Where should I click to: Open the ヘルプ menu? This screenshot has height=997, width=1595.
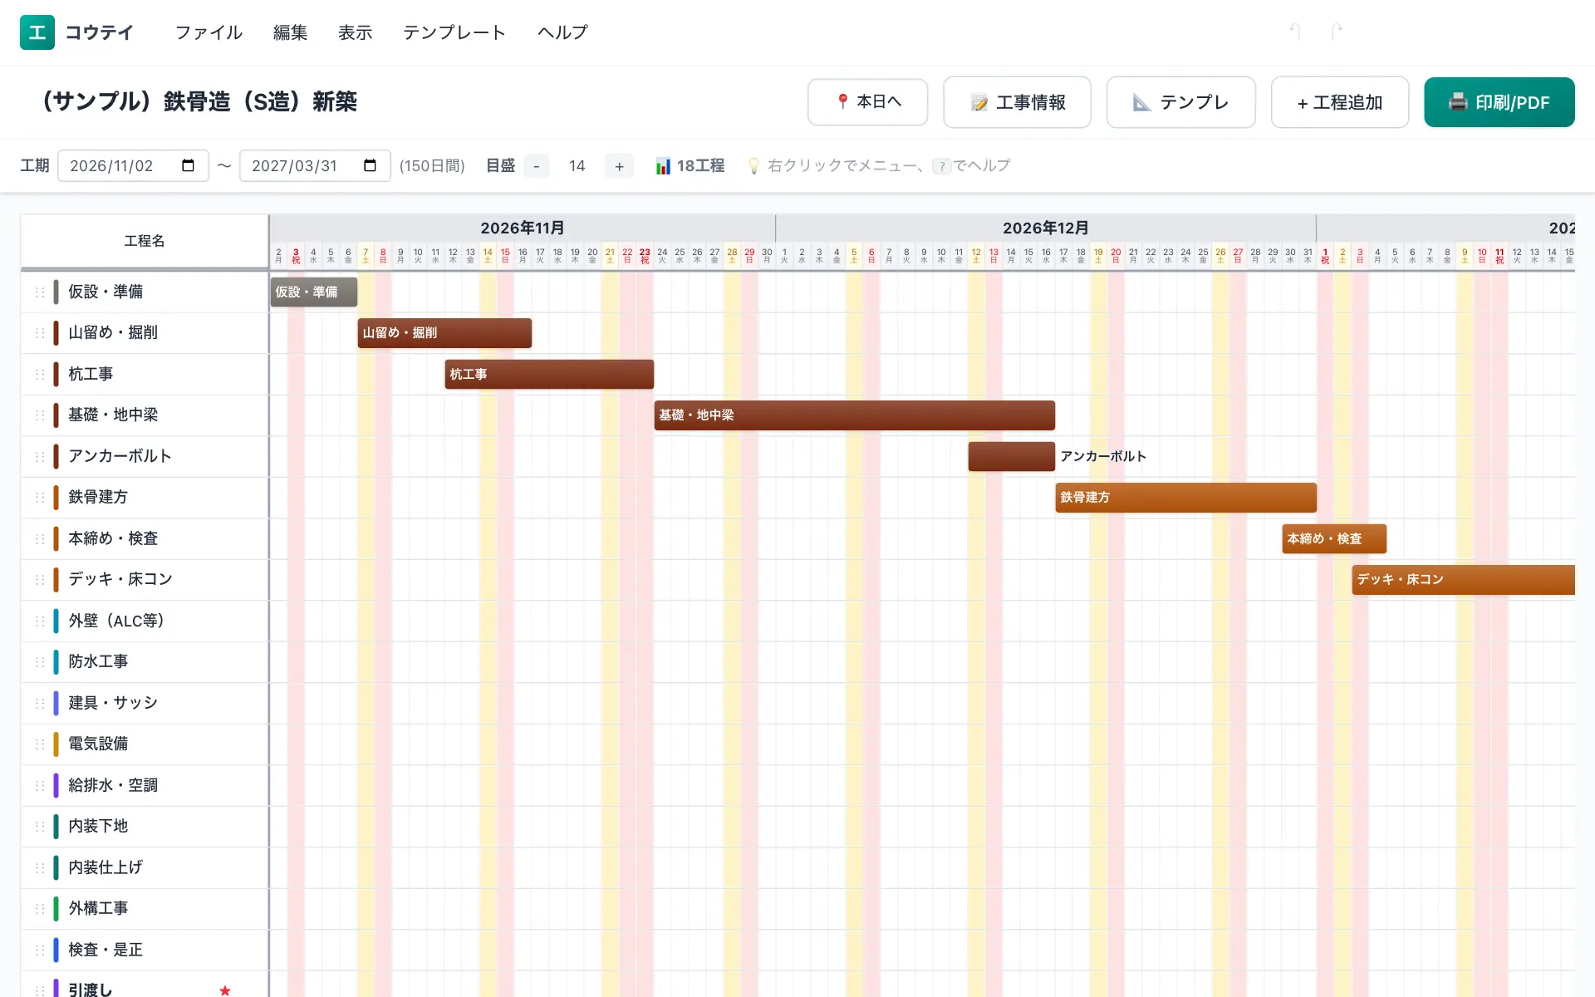(x=562, y=32)
